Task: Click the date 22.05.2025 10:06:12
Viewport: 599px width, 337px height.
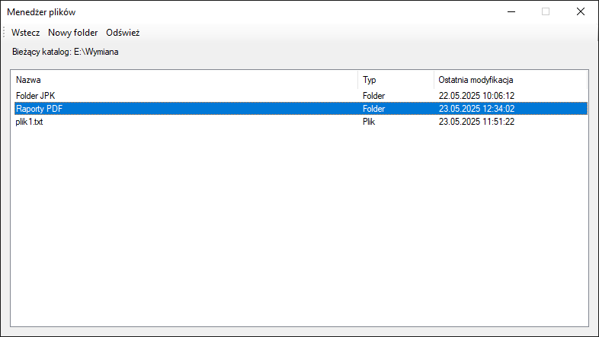Action: pyautogui.click(x=476, y=96)
